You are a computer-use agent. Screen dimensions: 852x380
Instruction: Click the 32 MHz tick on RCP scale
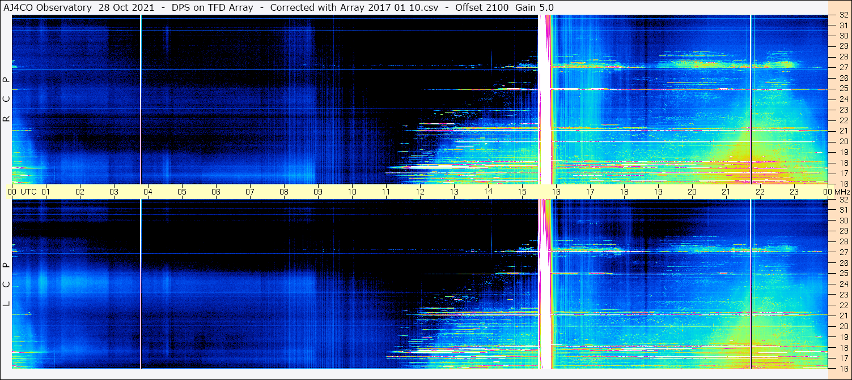pos(843,15)
